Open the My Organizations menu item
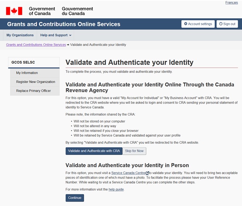This screenshot has height=206, width=242. (x=20, y=35)
